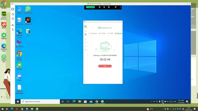198x111 pixels.
Task: Pause the screen sharing from the top bar
Action: coord(100,7)
